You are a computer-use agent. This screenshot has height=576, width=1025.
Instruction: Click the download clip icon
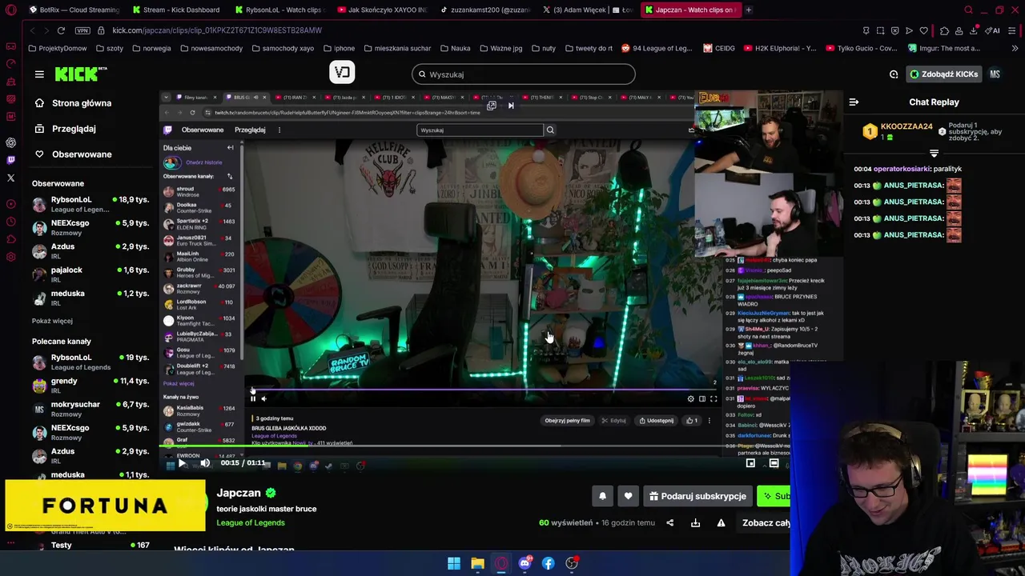(x=695, y=523)
